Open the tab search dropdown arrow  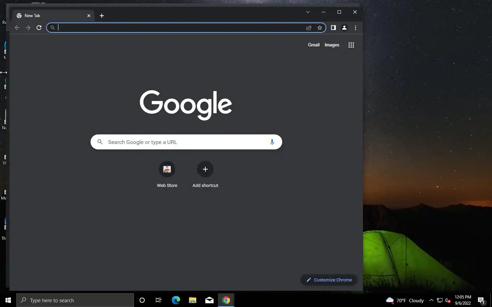click(x=308, y=12)
